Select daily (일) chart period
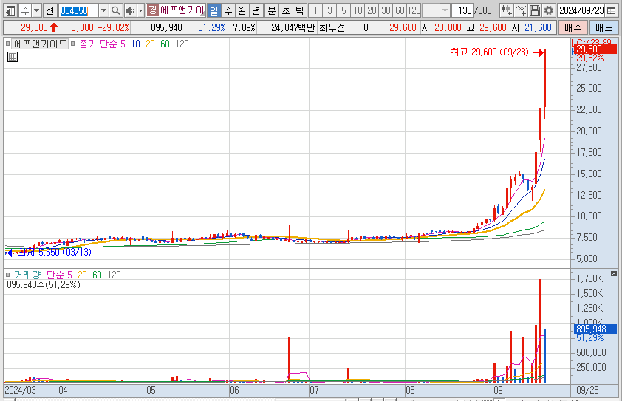 (213, 10)
